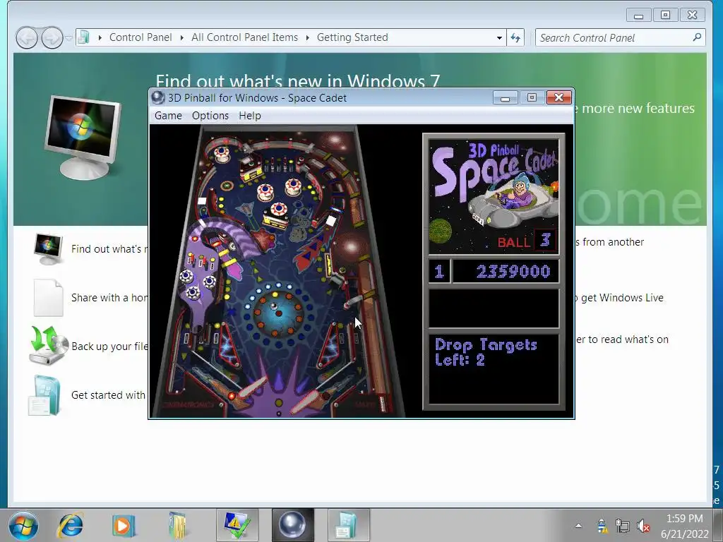Open the file archive taskbar icon
Viewport: 723px width, 542px height.
(x=177, y=526)
